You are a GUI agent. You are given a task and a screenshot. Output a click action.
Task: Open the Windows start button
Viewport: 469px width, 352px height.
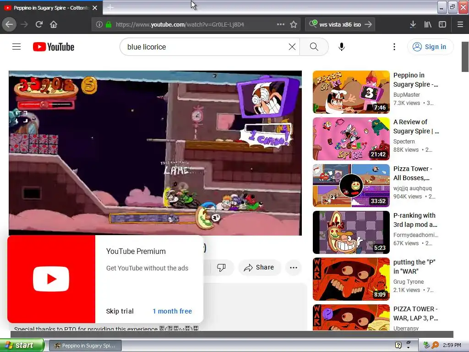coord(22,345)
